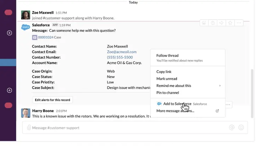This screenshot has height=146, width=256.
Task: Open more actions ellipsis in message toolbar
Action: click(x=239, y=23)
